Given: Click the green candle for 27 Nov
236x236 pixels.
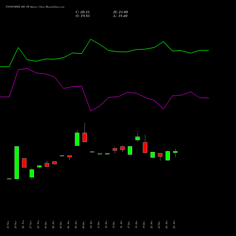Looking at the screenshot, I should point(32,173).
